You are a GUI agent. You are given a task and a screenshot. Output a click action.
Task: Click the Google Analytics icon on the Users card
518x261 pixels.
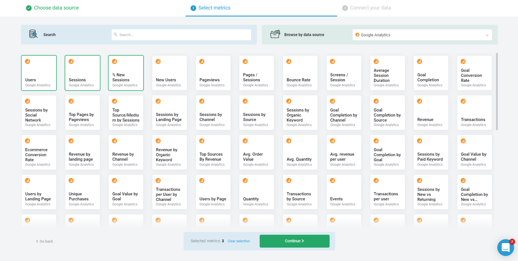click(27, 62)
